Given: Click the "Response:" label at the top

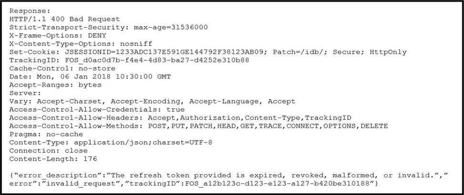Looking at the screenshot, I should tap(28, 10).
